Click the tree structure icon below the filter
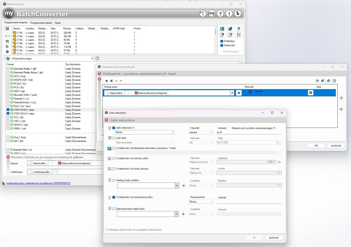This screenshot has height=247, width=351. point(239,35)
